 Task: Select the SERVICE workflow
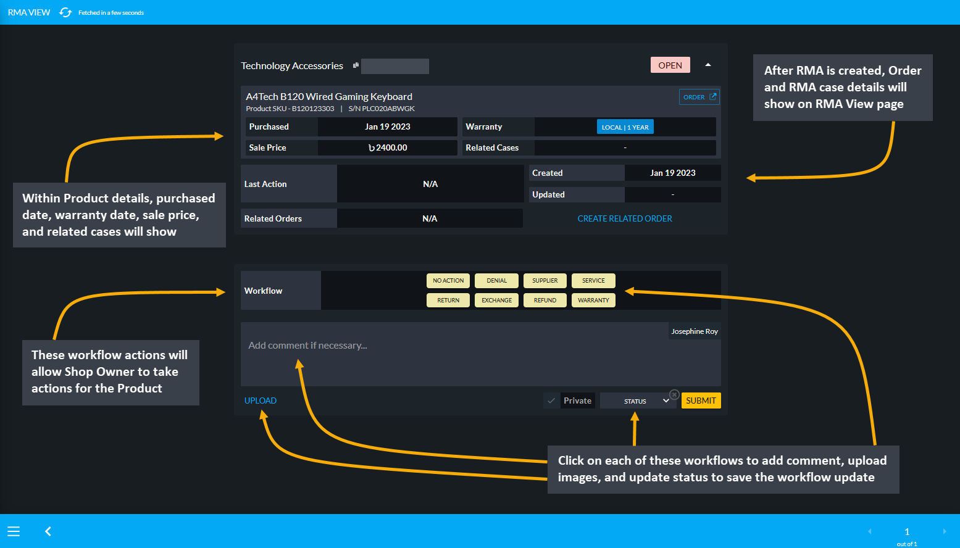tap(593, 280)
